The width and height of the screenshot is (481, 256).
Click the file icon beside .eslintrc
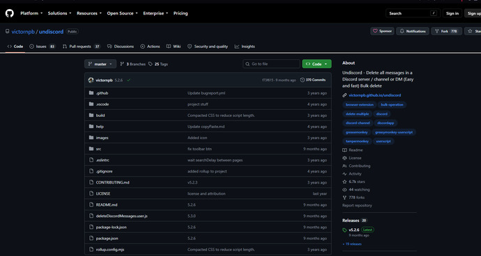[91, 160]
